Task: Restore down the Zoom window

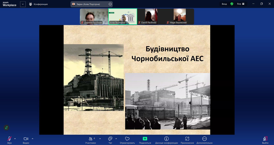Action: [x=261, y=4]
